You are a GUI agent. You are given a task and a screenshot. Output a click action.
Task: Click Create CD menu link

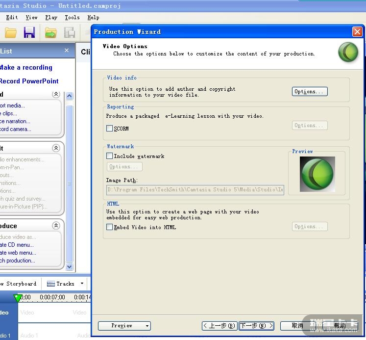(17, 245)
